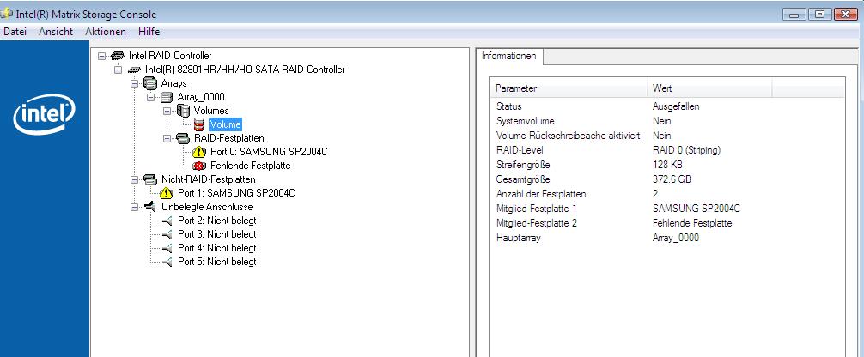The image size is (864, 357).
Task: Select Port 3: Nicht belegt
Action: [216, 234]
